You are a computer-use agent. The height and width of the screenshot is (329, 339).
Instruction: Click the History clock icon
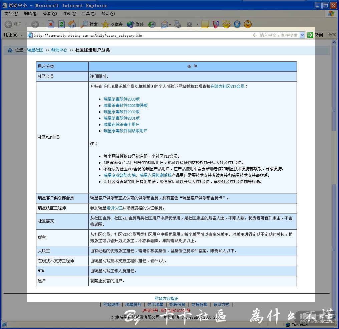pyautogui.click(x=152, y=24)
